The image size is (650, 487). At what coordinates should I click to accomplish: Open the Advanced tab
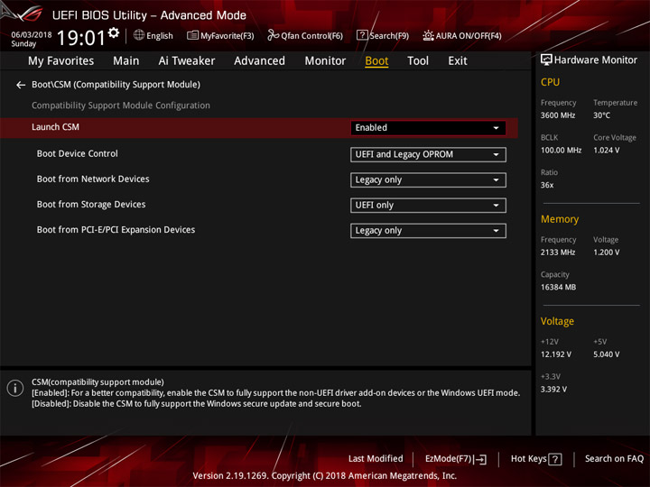[x=259, y=61]
